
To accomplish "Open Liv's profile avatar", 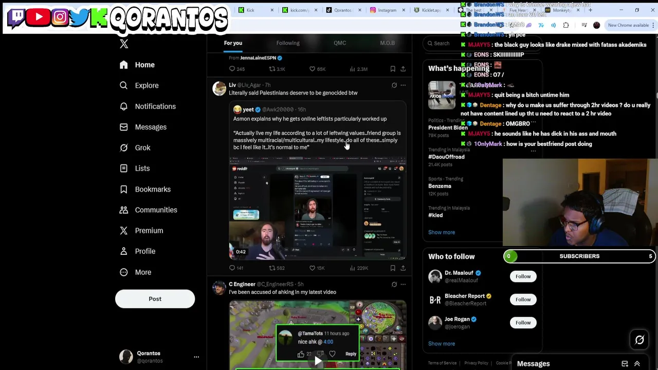I will click(x=220, y=88).
